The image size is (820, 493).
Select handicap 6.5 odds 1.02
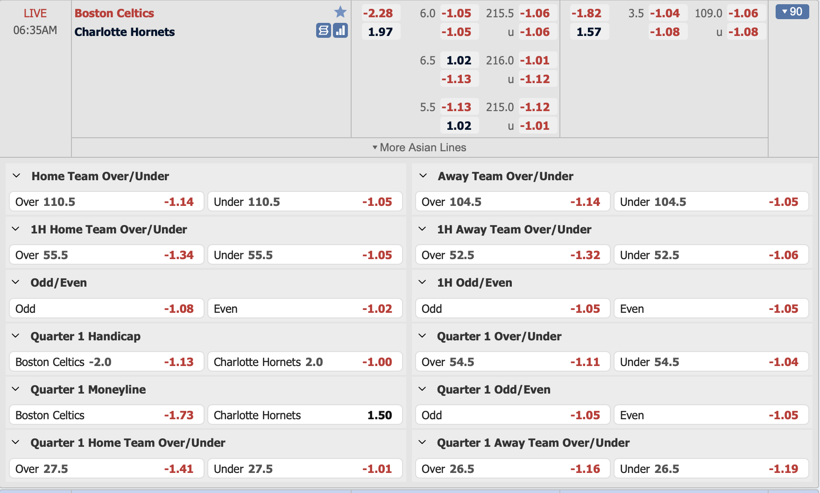459,60
